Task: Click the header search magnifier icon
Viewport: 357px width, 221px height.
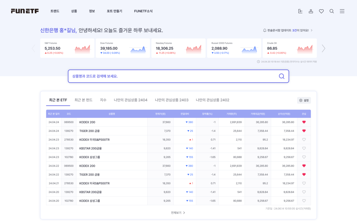Action: tap(332, 11)
